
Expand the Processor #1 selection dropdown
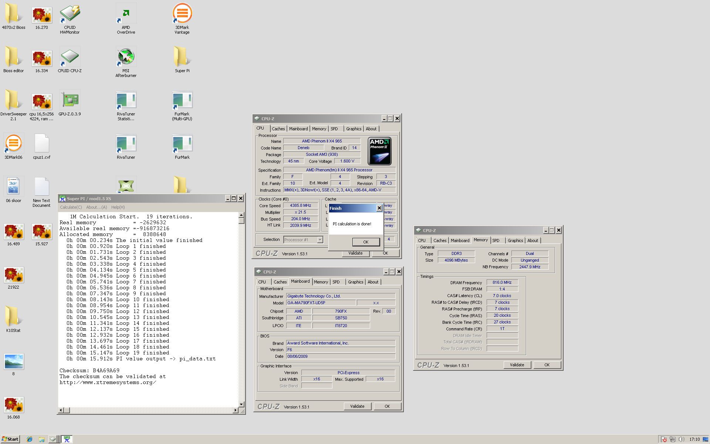320,240
